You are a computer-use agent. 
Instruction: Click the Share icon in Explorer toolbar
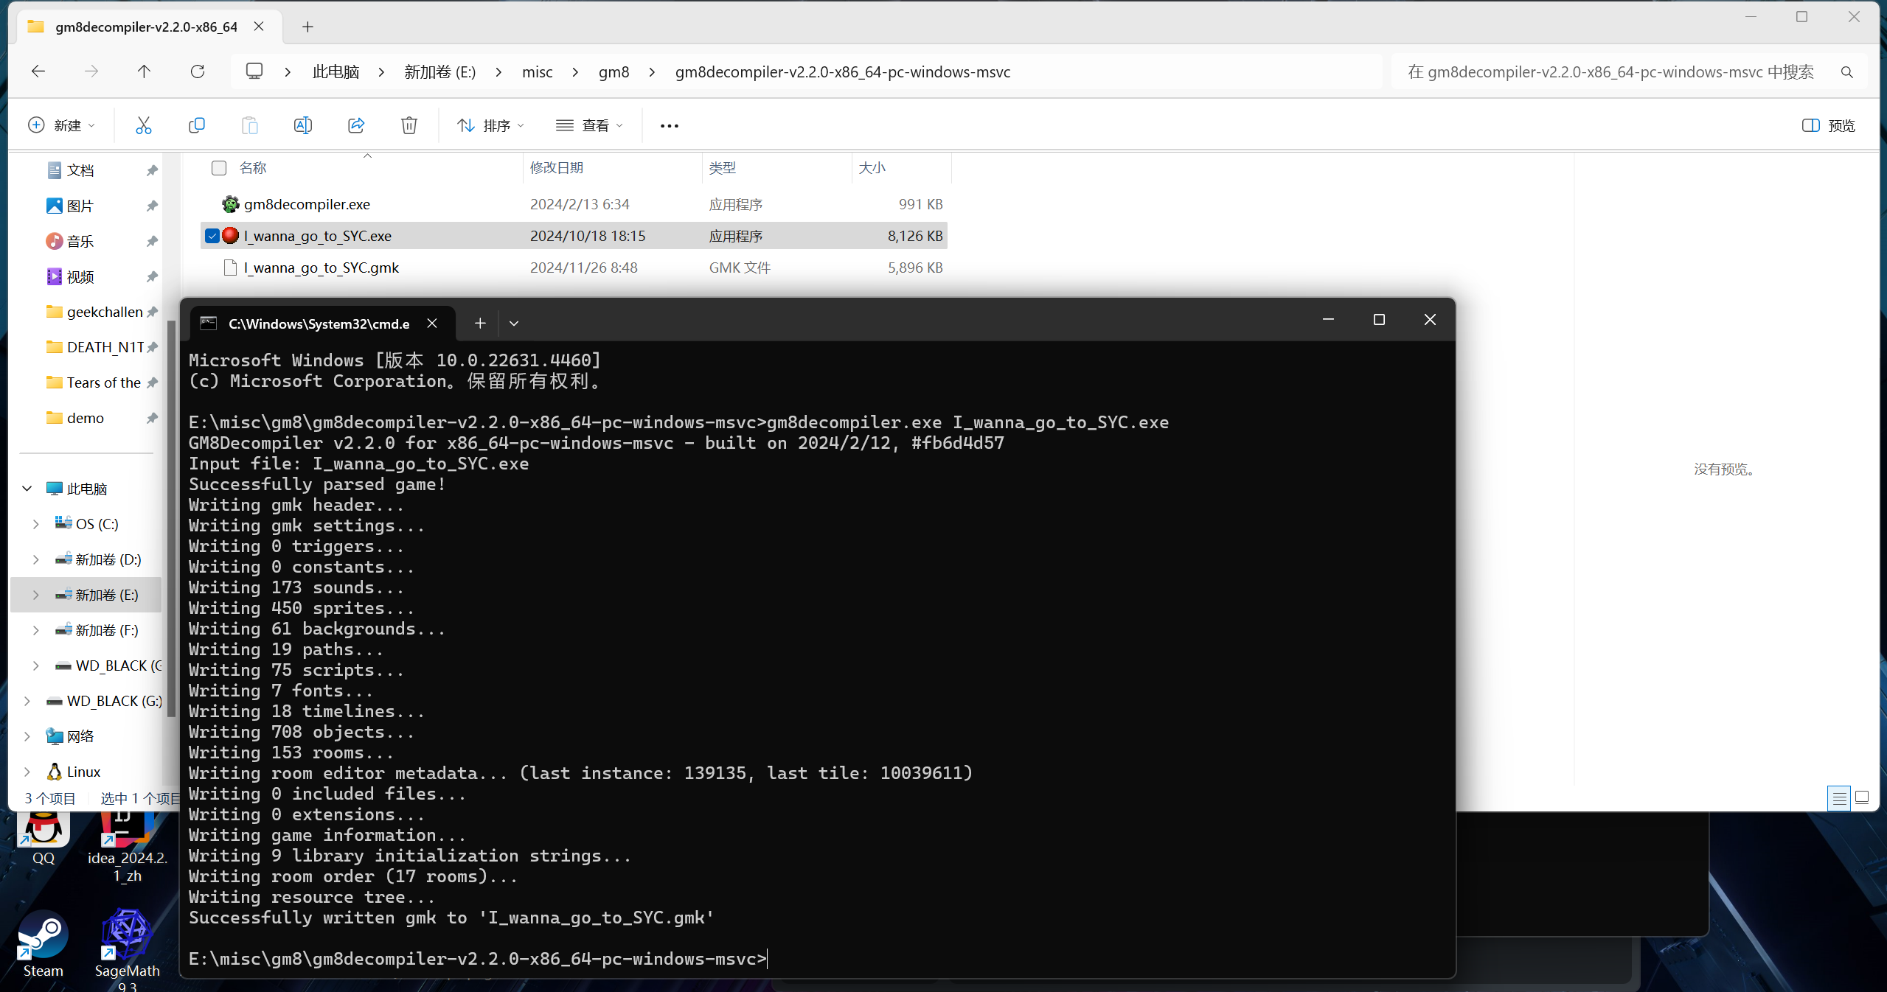[x=356, y=125]
